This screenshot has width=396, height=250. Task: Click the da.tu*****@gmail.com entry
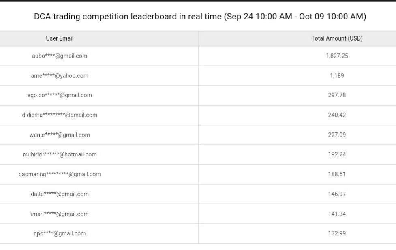pos(60,194)
